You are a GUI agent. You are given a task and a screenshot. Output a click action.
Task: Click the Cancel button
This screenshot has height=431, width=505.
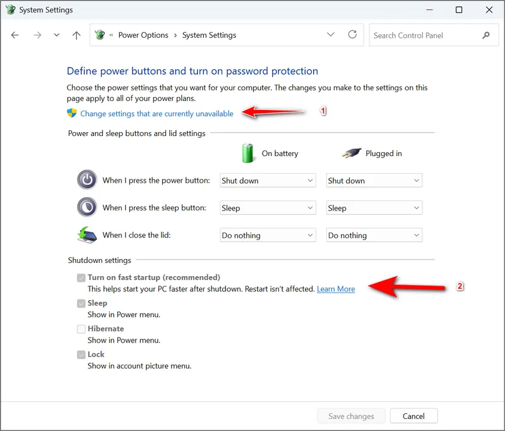point(413,416)
